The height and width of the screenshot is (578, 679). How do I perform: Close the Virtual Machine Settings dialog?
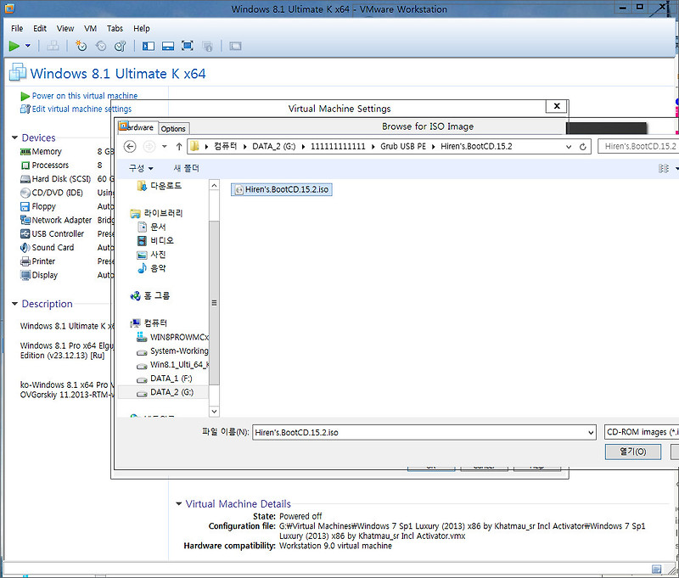tap(557, 106)
